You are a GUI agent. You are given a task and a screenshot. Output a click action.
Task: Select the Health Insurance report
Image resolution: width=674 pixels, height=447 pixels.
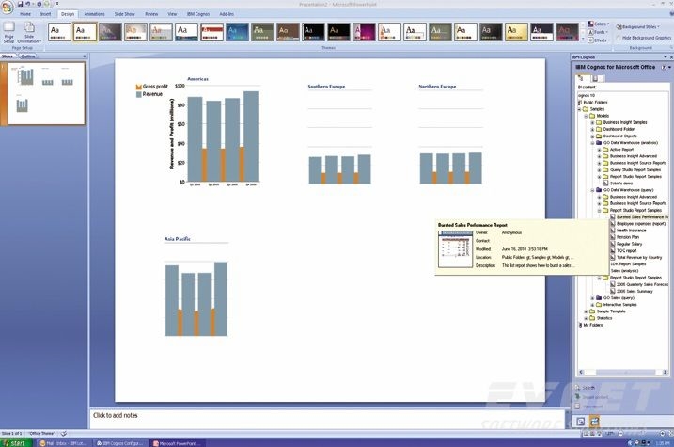pos(631,231)
